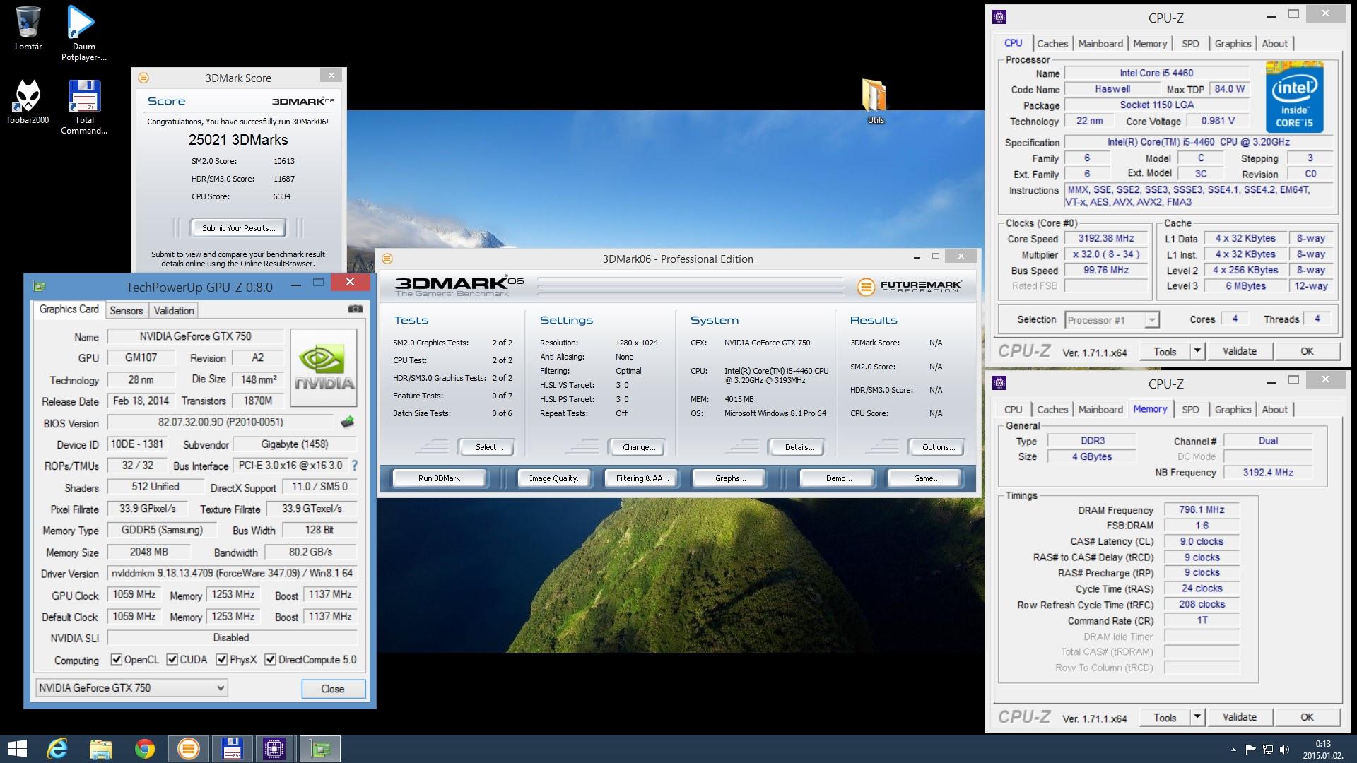The image size is (1357, 763).
Task: Toggle the DirectCompute 5.0 checkbox
Action: point(270,660)
